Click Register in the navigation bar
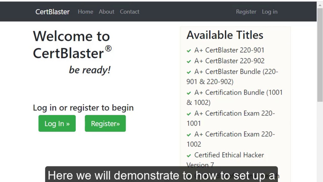Image resolution: width=323 pixels, height=182 pixels. coord(246,12)
